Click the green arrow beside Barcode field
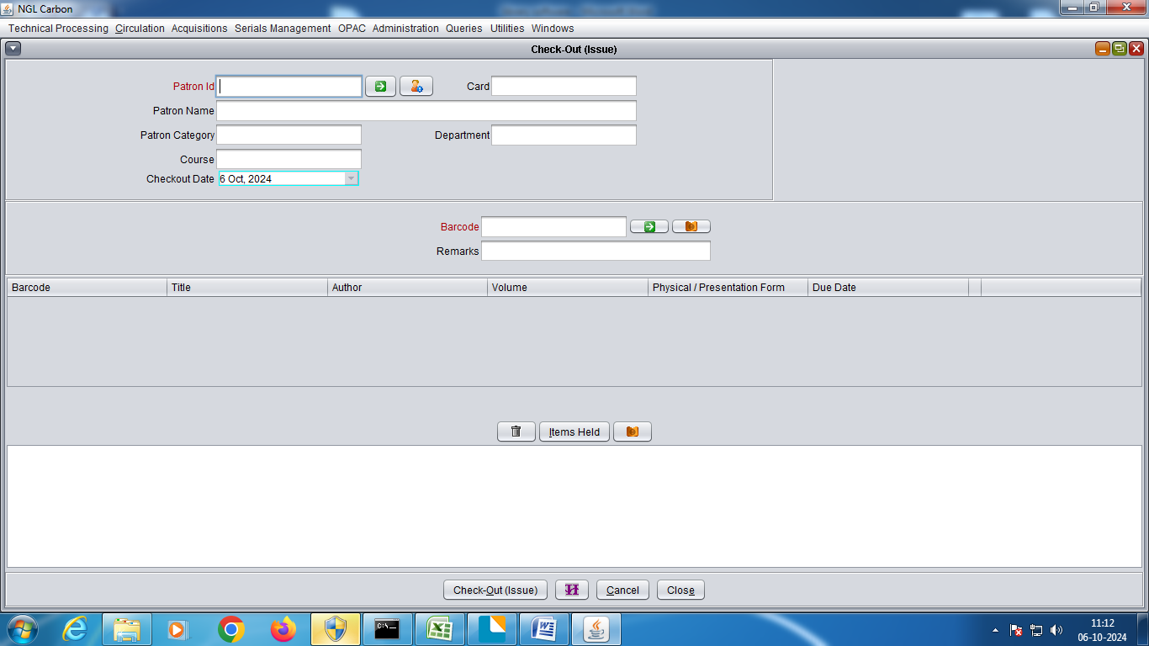The width and height of the screenshot is (1149, 646). coord(649,226)
